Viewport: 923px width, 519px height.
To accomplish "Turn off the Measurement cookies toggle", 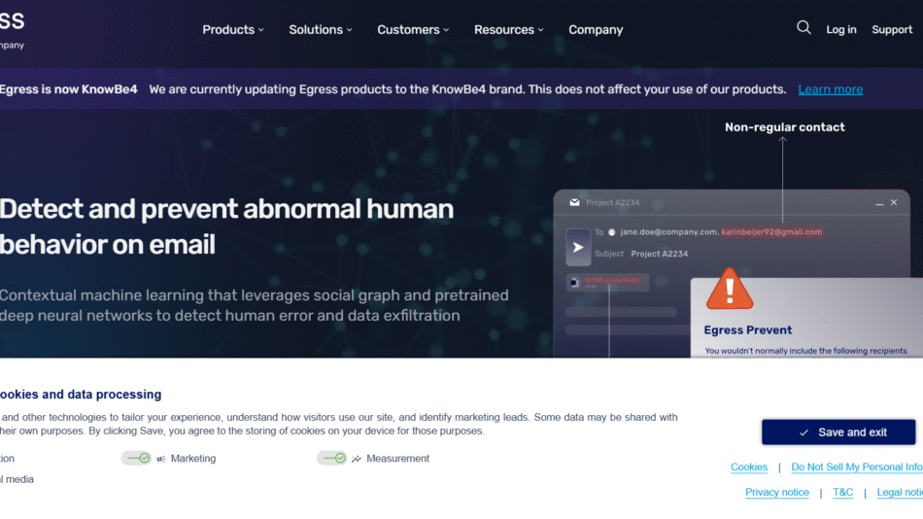I will 331,458.
